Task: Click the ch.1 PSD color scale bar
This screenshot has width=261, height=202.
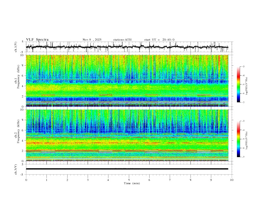Action: [238, 84]
